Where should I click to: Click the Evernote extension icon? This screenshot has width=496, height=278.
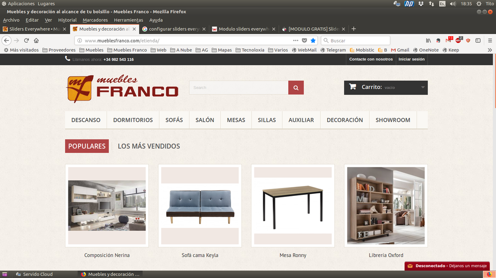click(438, 41)
